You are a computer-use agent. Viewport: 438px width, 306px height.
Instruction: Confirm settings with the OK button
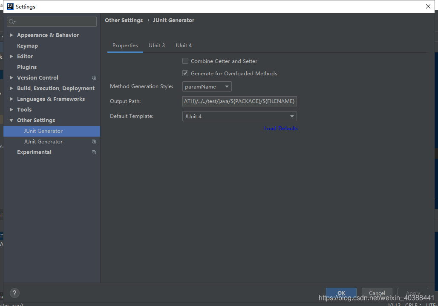341,293
